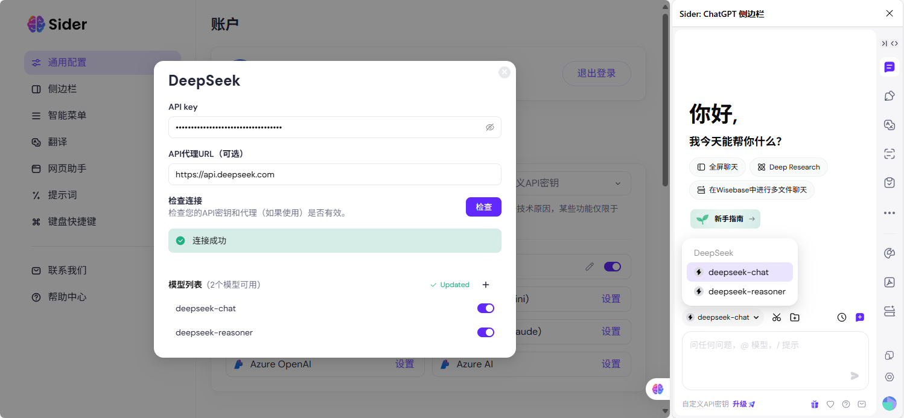904x418 pixels.
Task: Open the Translate icon in right rail
Action: (x=889, y=125)
